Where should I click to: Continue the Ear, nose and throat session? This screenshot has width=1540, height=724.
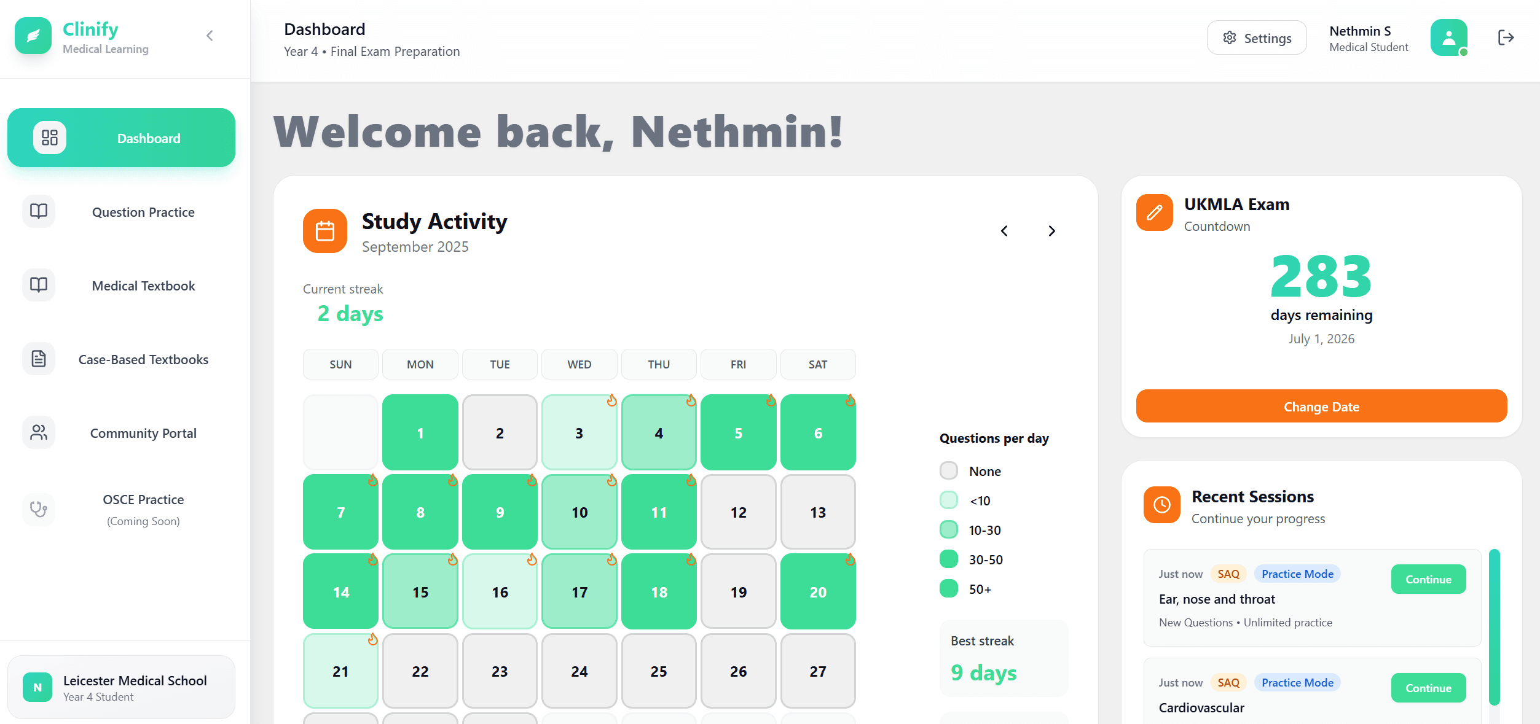1428,579
